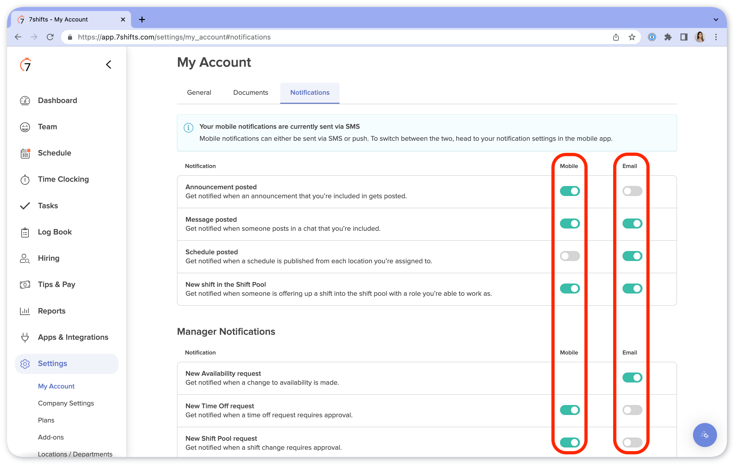
Task: Open the Apps & Integrations plug icon
Action: [25, 337]
